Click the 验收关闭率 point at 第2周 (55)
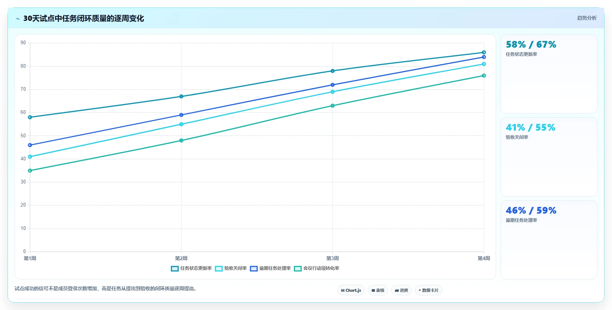This screenshot has width=612, height=310. tap(182, 124)
